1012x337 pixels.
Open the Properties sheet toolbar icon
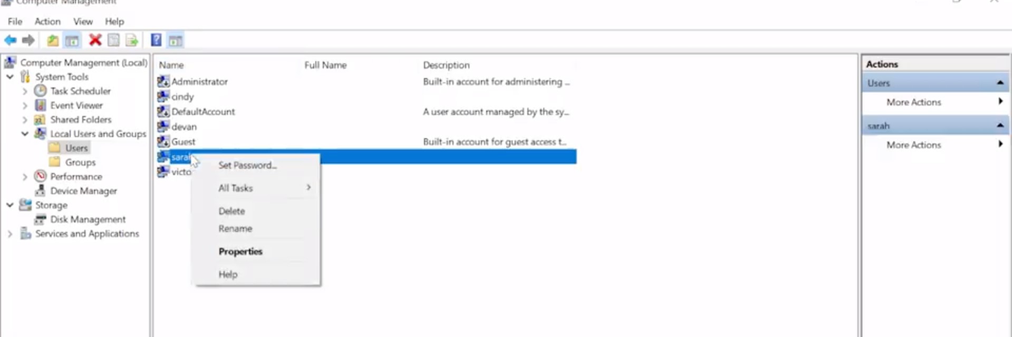[x=113, y=40]
